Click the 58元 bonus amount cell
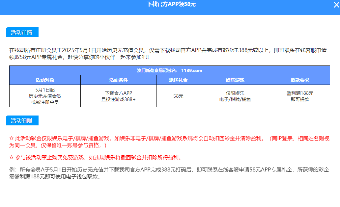 tap(178, 96)
